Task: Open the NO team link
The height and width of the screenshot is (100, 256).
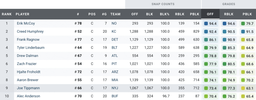Action: click(114, 23)
